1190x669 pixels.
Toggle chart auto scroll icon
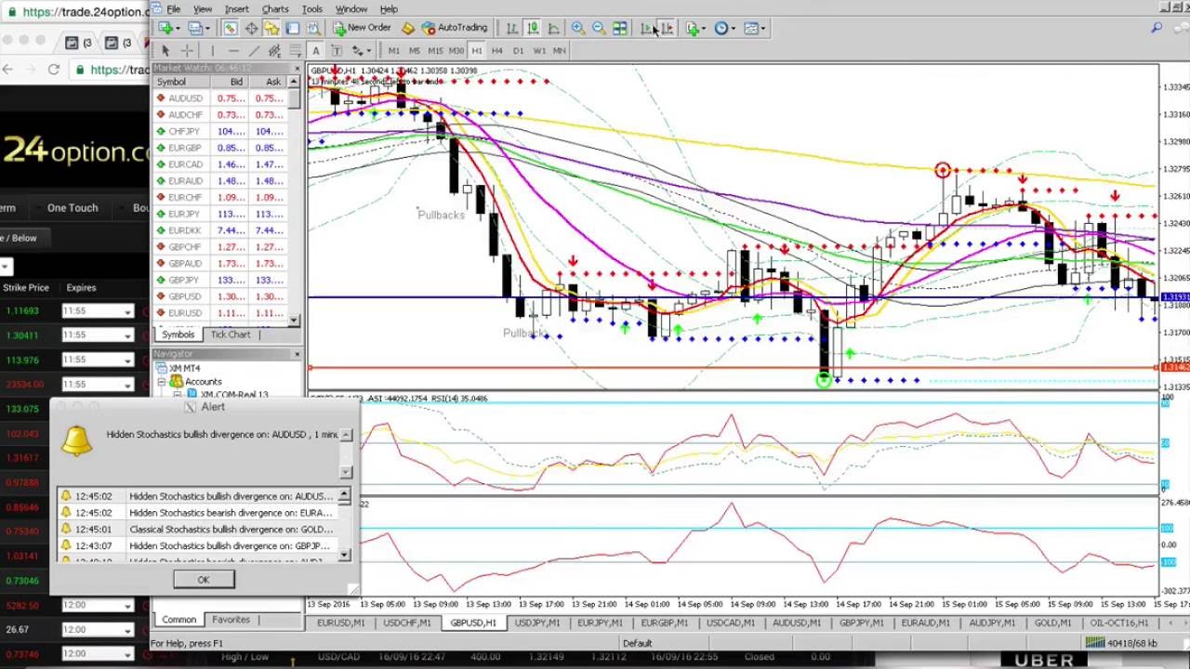pos(646,28)
